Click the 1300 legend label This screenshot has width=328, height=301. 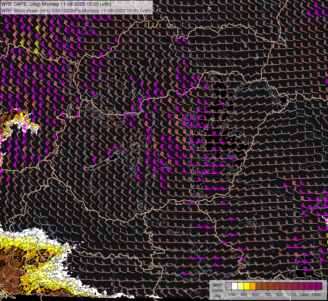tap(304, 295)
